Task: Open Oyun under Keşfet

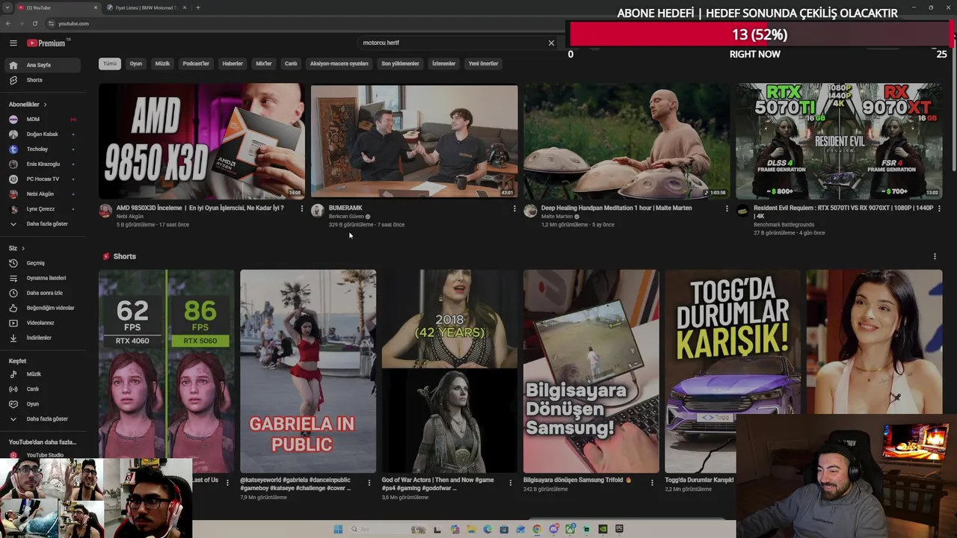Action: click(x=41, y=403)
